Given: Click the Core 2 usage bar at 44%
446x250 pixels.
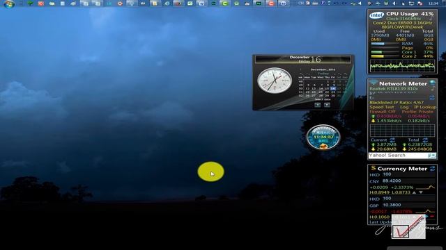Looking at the screenshot, I should click(385, 56).
